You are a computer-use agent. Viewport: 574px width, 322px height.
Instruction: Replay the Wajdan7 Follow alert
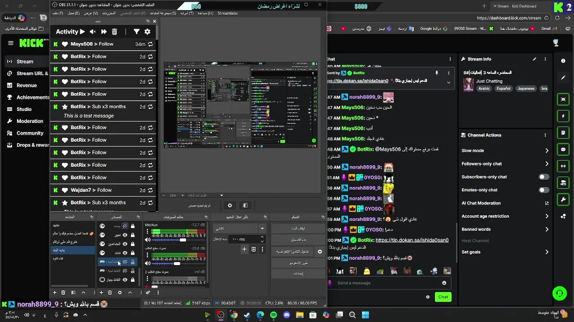pyautogui.click(x=150, y=190)
